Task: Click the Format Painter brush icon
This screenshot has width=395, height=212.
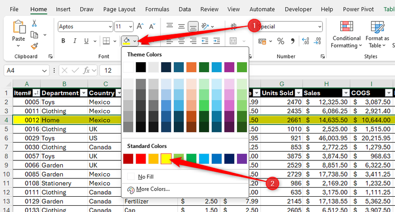Action: click(34, 46)
